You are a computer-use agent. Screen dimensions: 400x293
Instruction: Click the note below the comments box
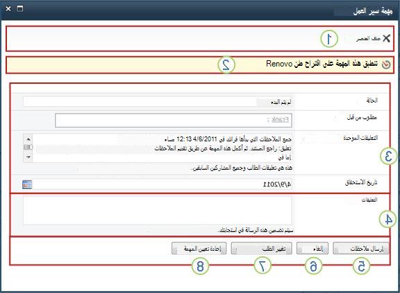(x=256, y=231)
